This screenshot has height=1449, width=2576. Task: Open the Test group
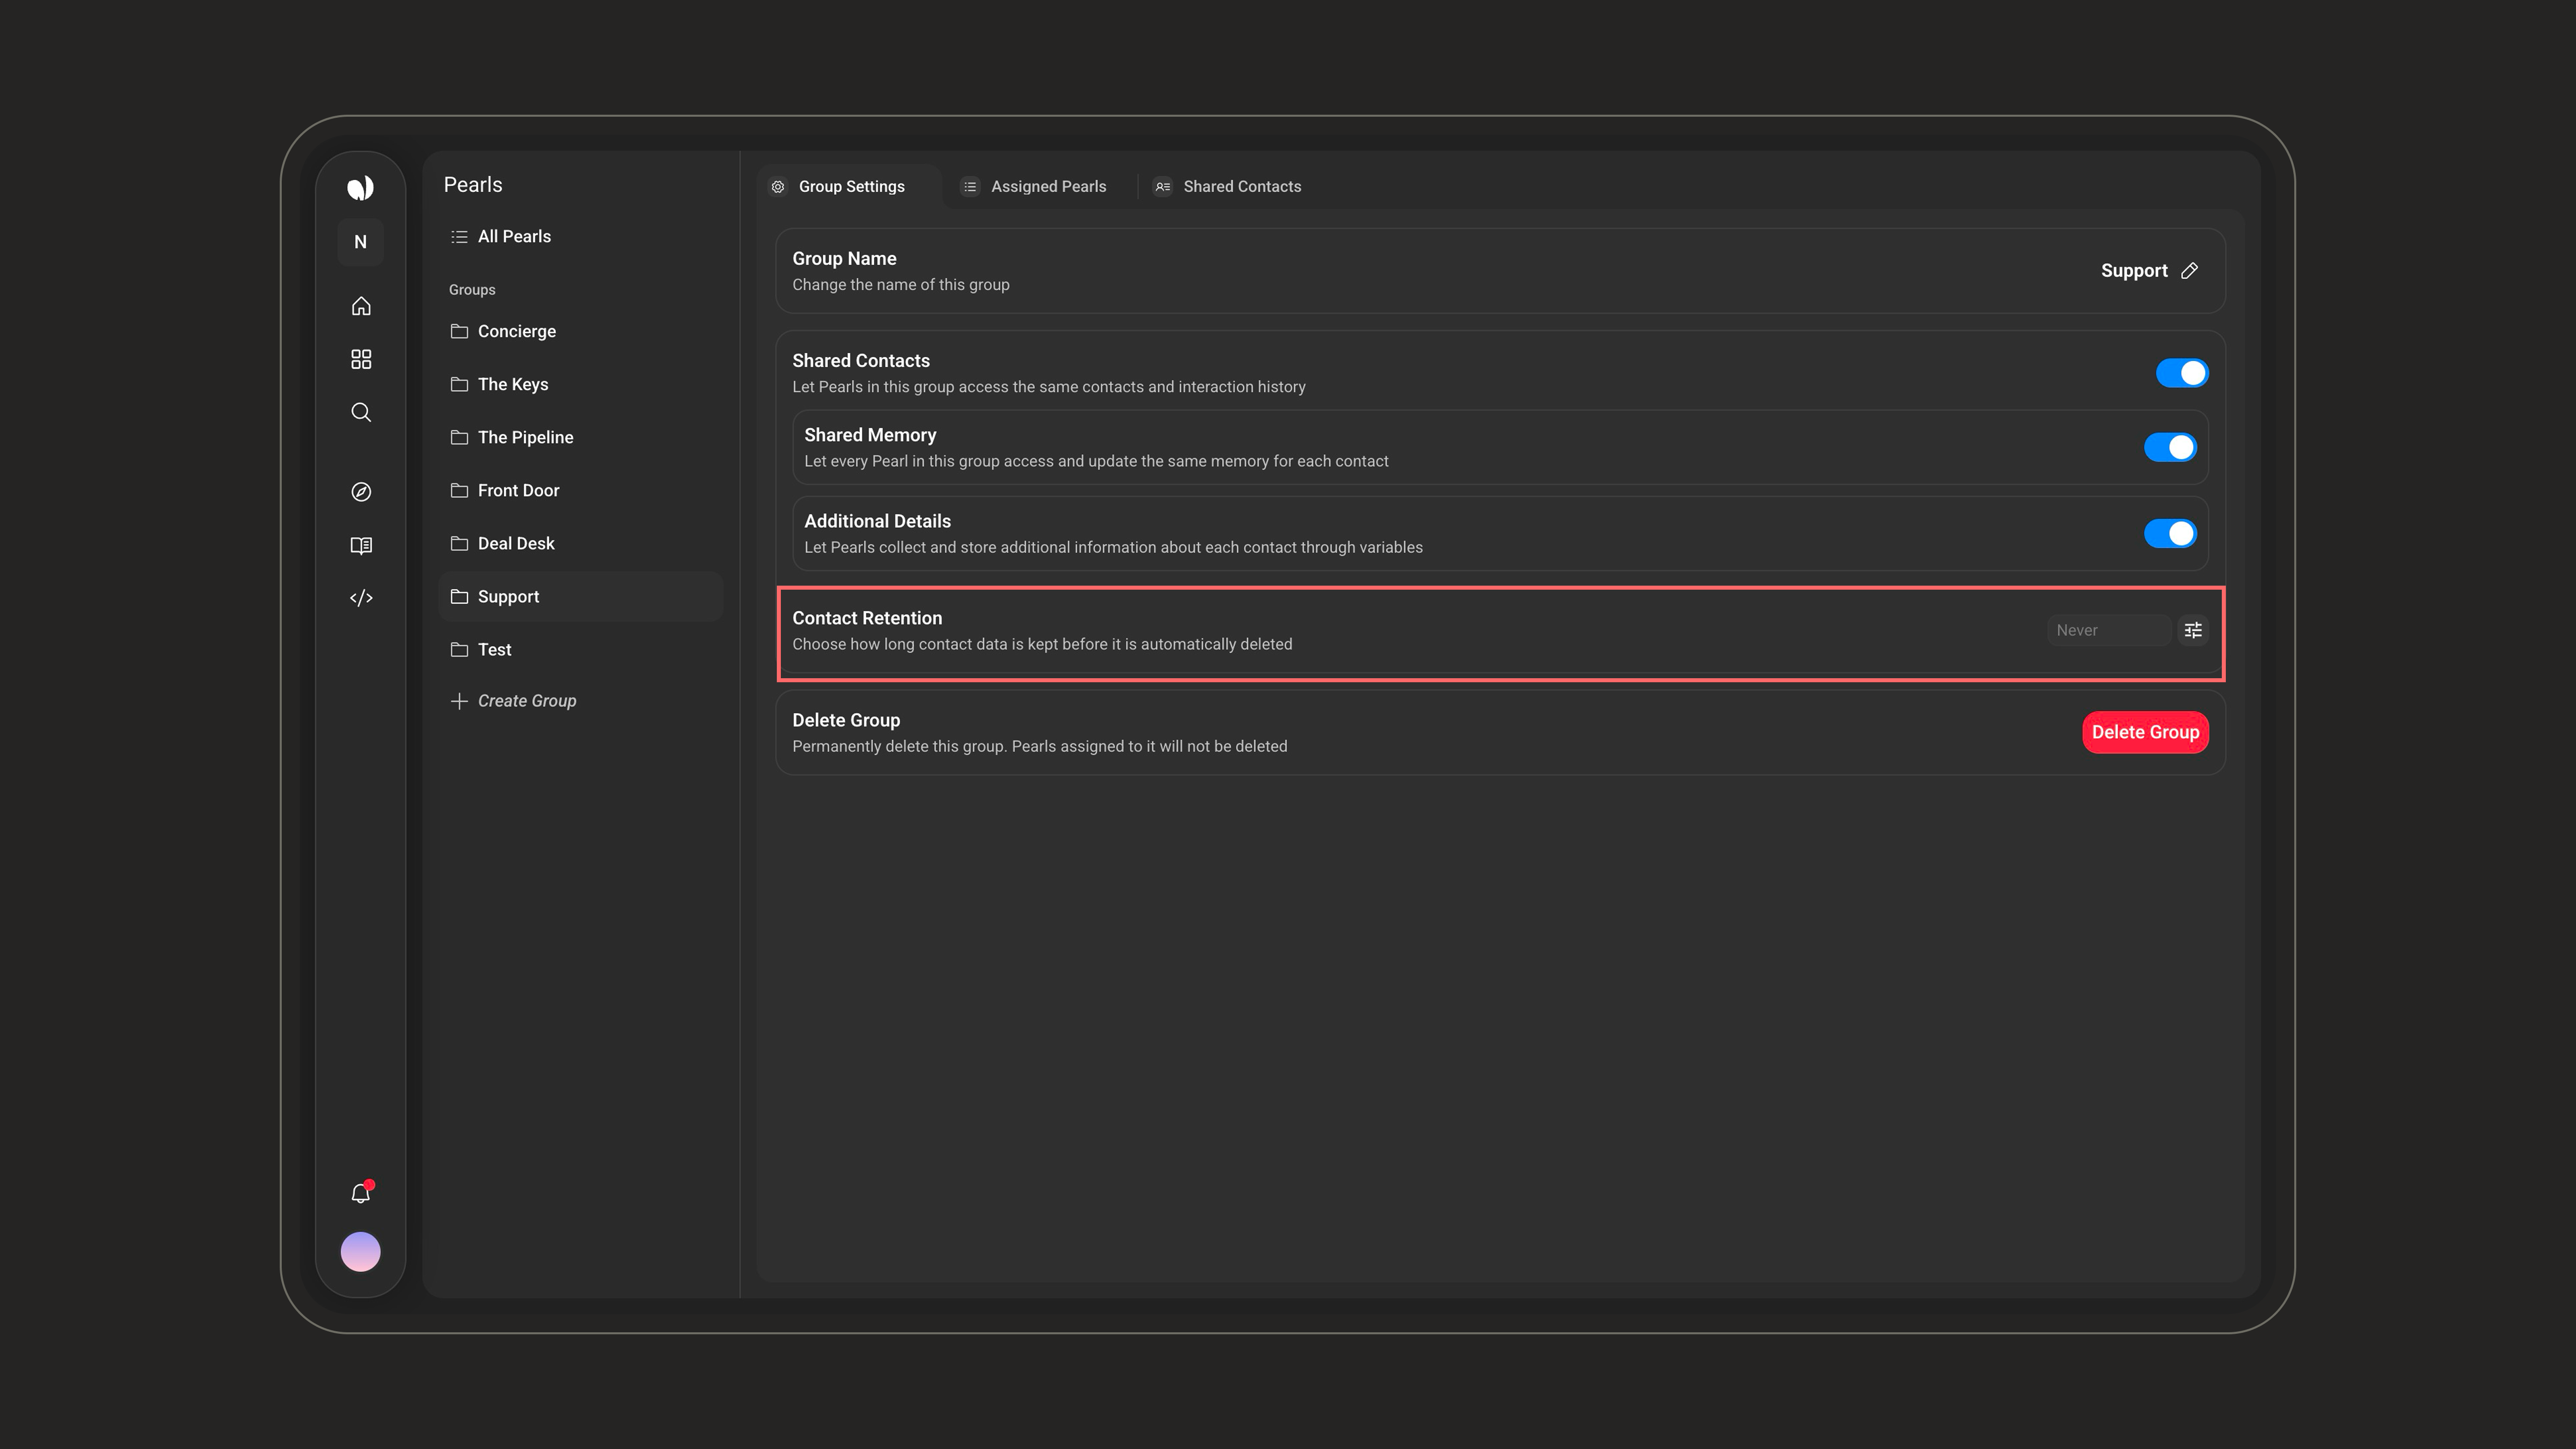coord(580,650)
